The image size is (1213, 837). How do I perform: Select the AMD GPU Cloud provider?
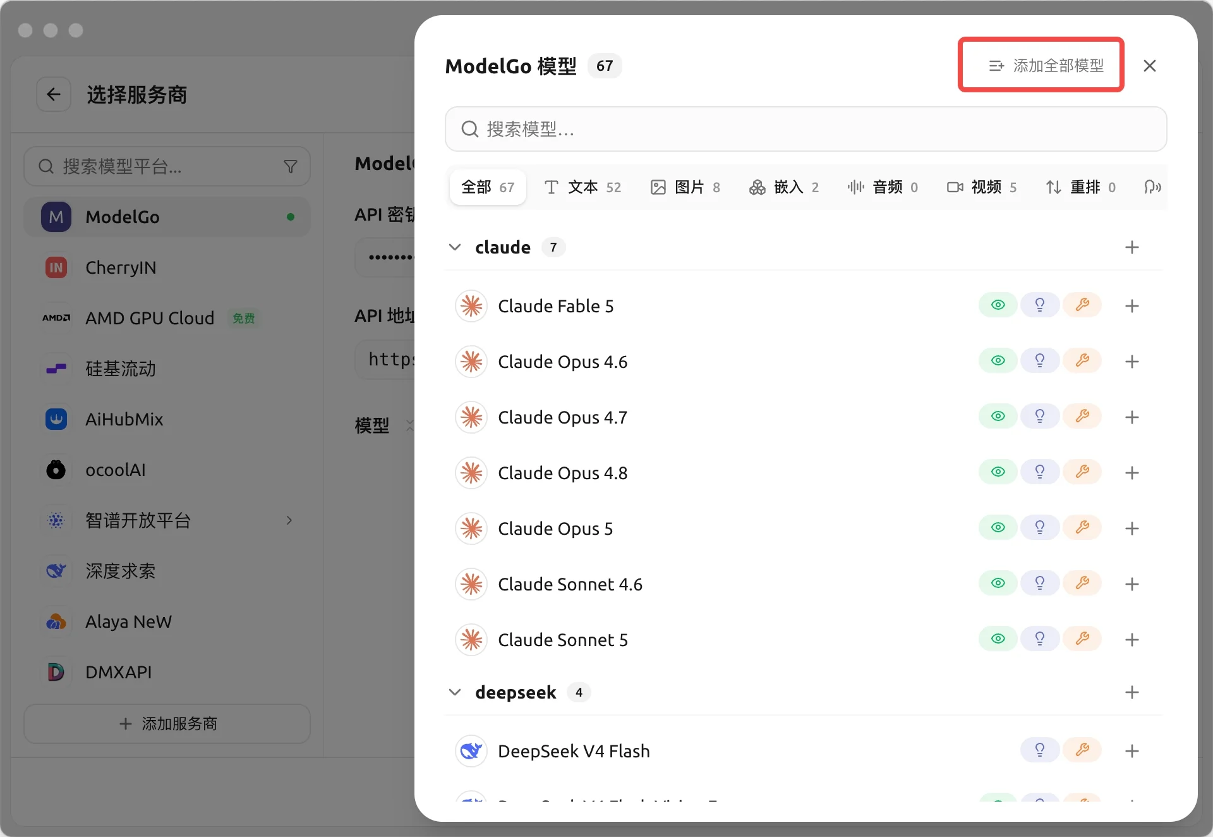[167, 318]
